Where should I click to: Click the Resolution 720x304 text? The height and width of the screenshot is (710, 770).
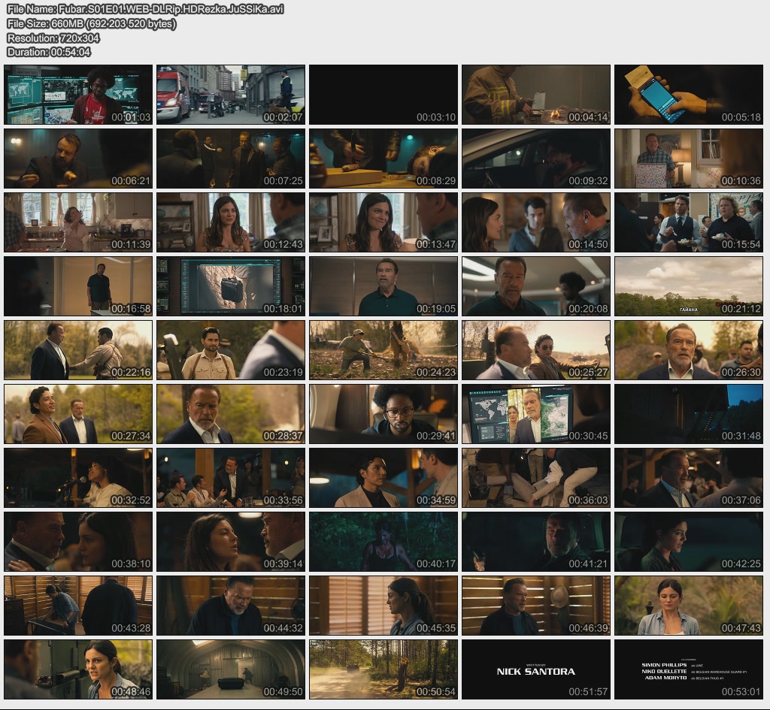point(53,38)
